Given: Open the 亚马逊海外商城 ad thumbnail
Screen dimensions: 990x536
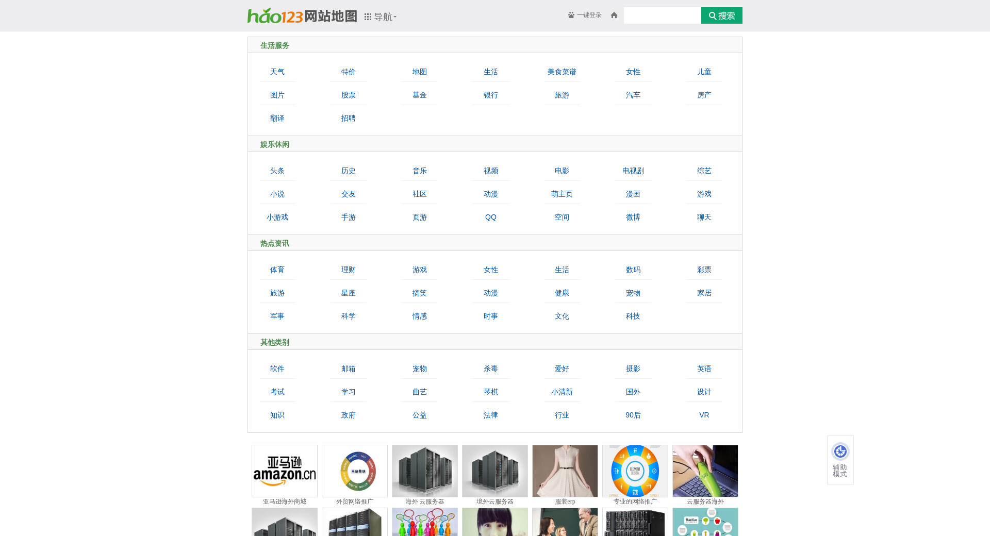Looking at the screenshot, I should 285,471.
